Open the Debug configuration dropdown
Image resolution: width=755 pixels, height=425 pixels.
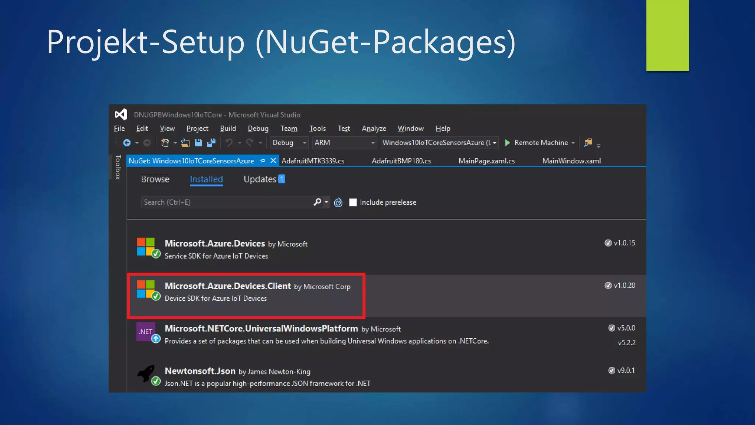click(289, 142)
